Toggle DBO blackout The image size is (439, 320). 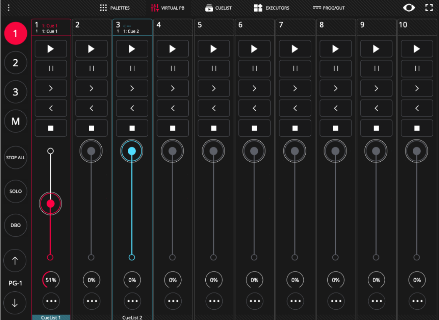click(15, 225)
